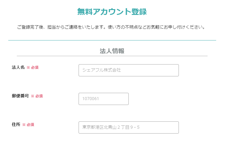Viewport: 229px width, 143px height.
Task: Click the sentence starting with ご登録完了後
Action: (61, 27)
